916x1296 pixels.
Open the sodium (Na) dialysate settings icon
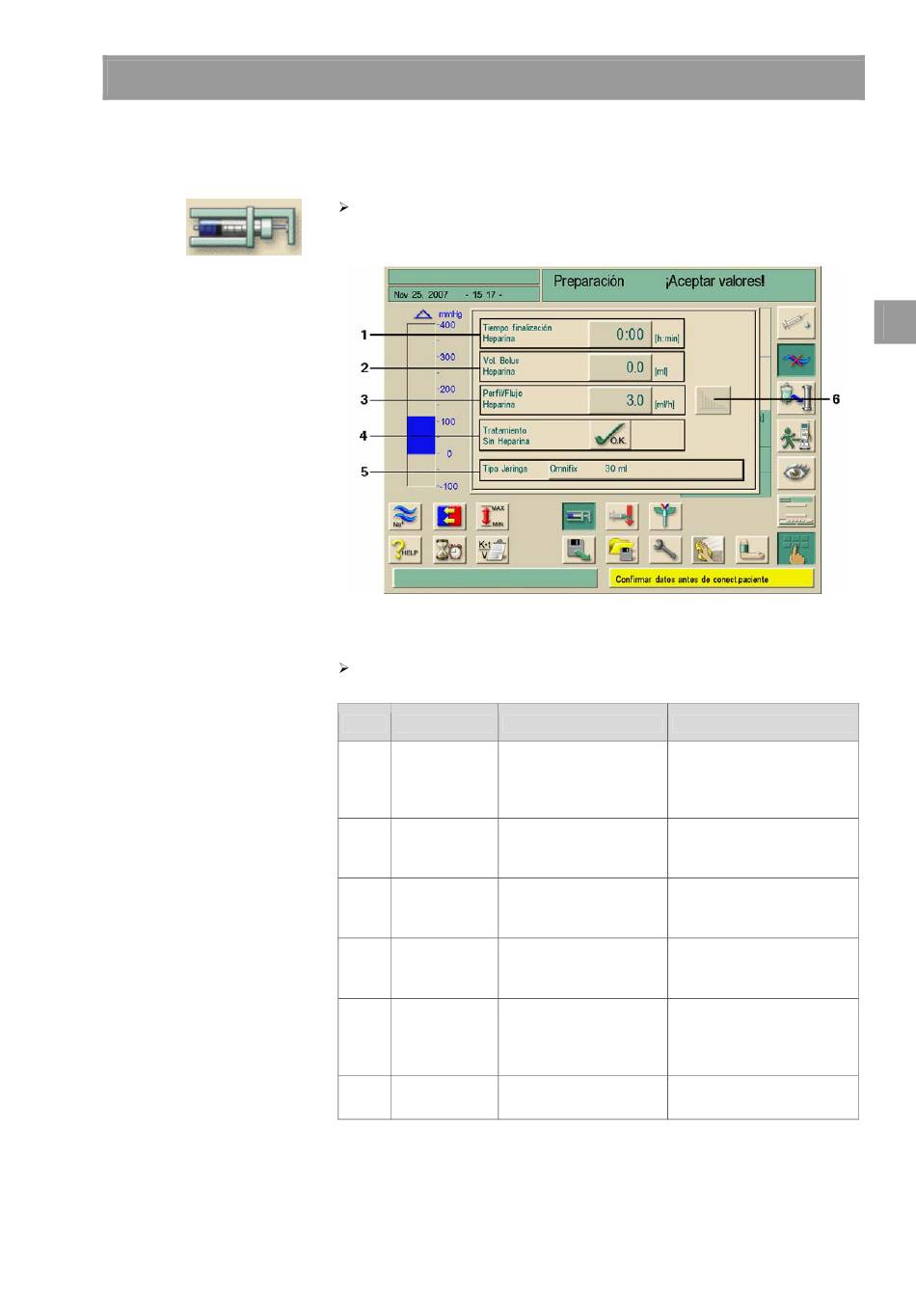(405, 516)
